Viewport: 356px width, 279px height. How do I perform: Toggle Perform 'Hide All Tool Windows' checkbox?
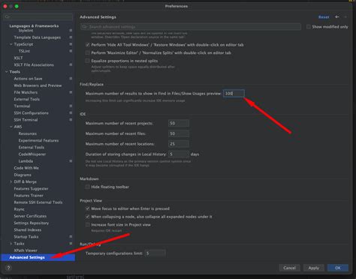pos(87,45)
